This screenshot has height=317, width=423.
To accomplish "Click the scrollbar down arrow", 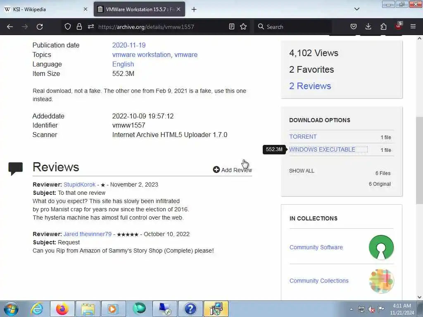I will 419,297.
